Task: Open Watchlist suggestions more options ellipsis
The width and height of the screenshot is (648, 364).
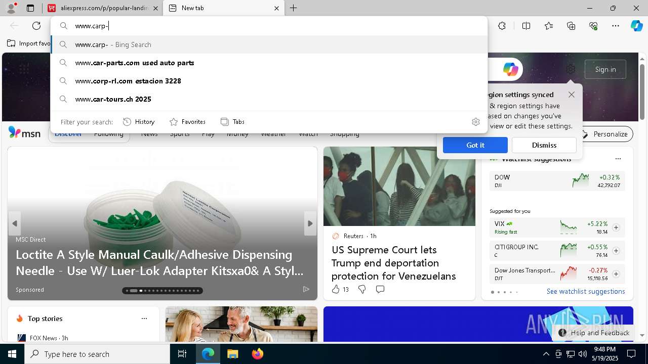Action: [618, 159]
